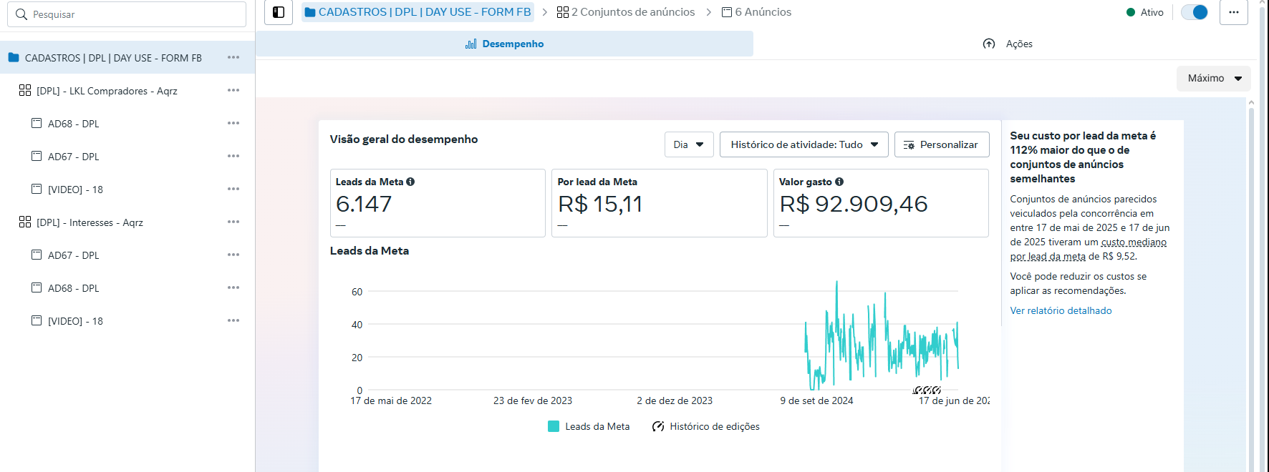Click the Ações upload arrow icon

(989, 44)
